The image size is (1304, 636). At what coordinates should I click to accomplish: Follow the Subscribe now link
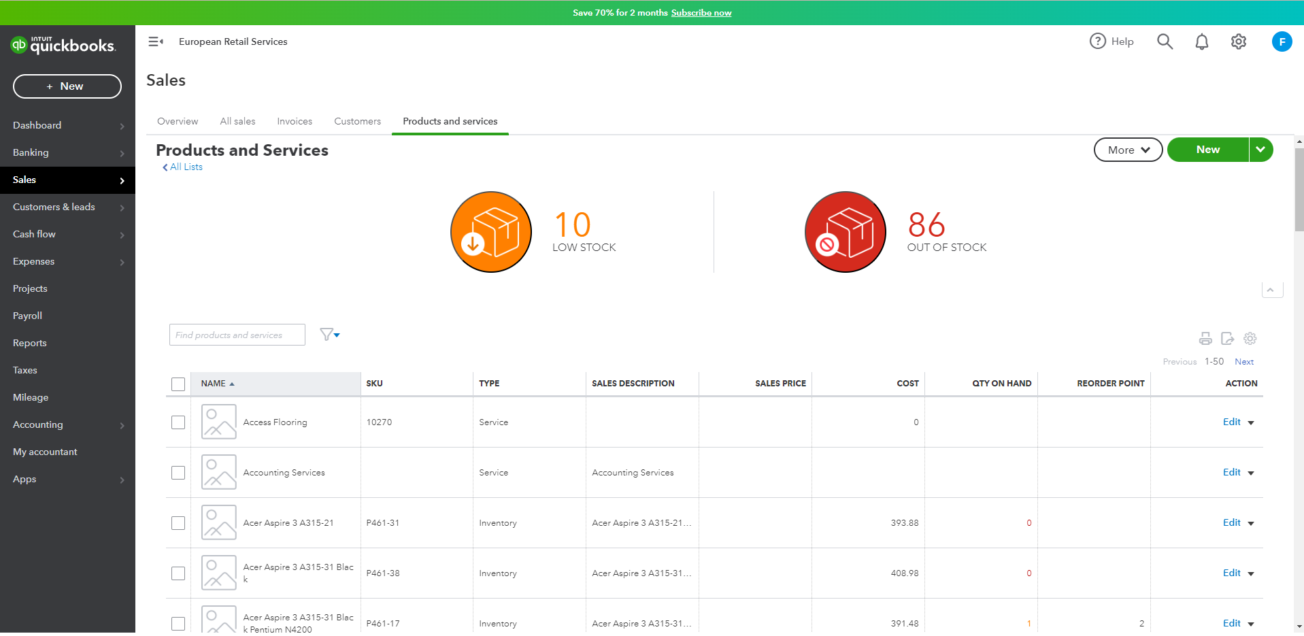point(701,13)
